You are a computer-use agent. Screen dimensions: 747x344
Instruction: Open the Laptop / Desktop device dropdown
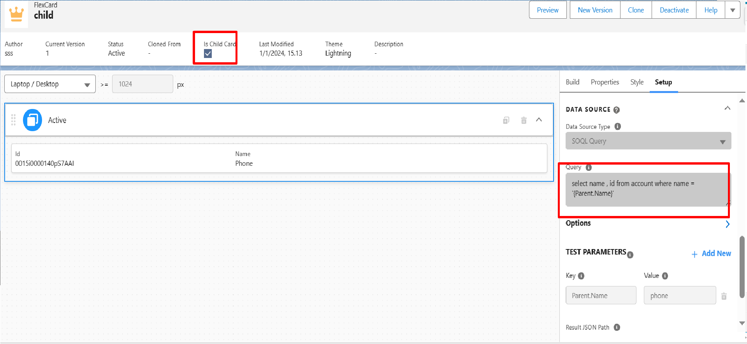(50, 84)
